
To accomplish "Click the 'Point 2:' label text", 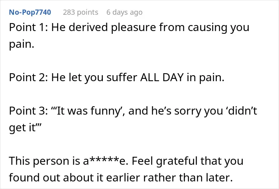I will tap(28, 78).
